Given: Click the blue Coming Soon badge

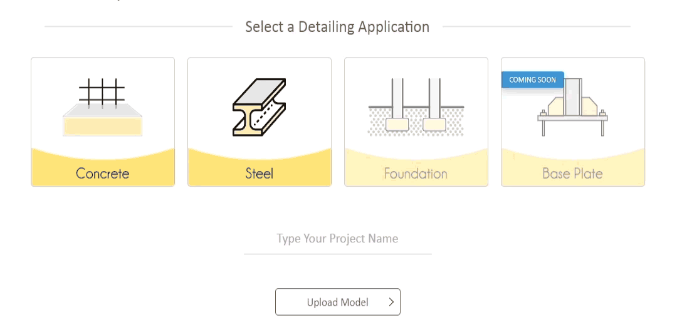Looking at the screenshot, I should click(x=532, y=80).
